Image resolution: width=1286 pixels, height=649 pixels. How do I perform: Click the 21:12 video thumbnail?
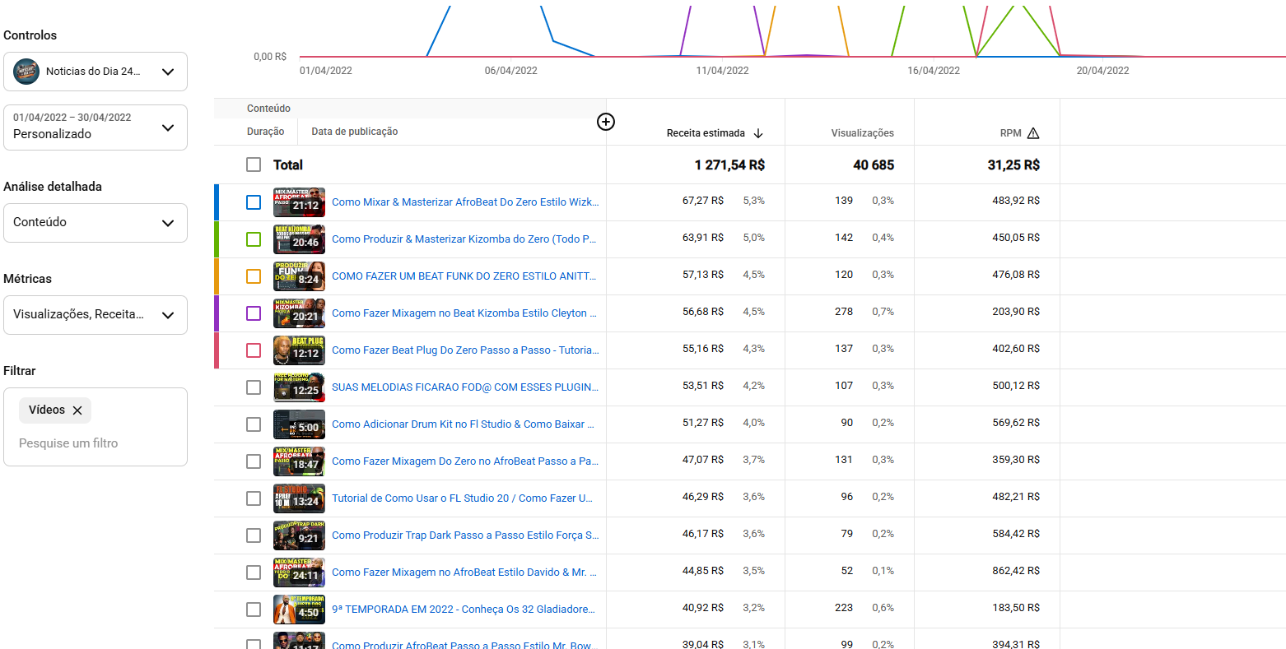coord(299,202)
